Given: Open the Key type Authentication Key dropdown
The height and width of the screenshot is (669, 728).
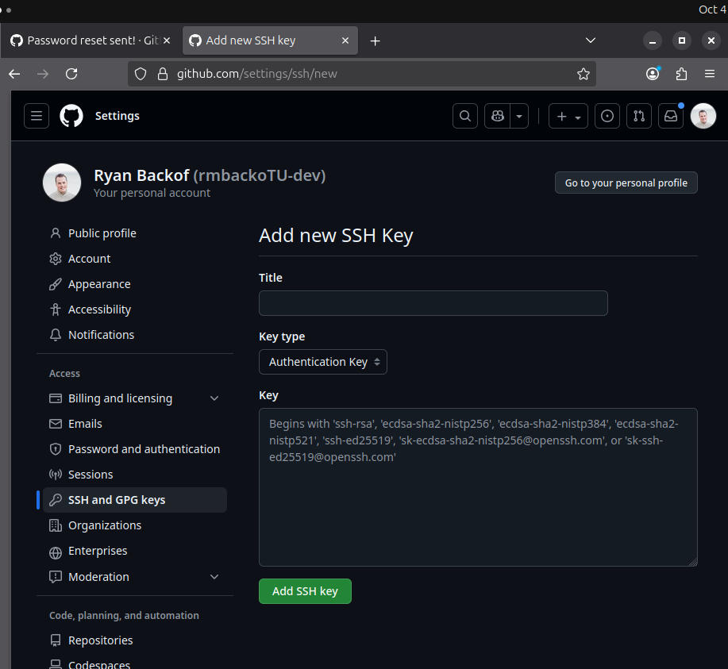Looking at the screenshot, I should (x=323, y=362).
